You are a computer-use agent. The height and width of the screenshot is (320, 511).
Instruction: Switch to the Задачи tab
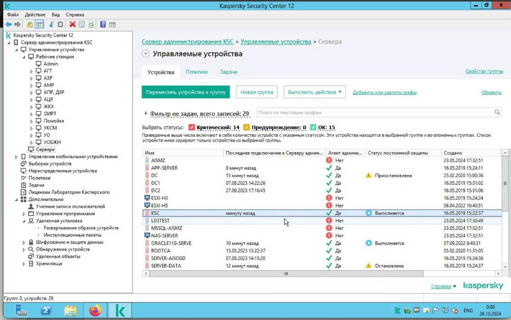click(x=229, y=72)
